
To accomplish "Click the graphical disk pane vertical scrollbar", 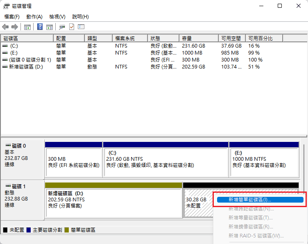I will (303, 168).
